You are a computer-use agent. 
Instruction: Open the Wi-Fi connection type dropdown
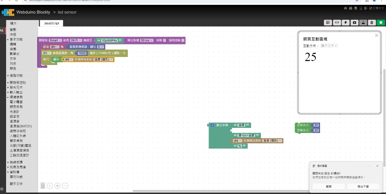pyautogui.click(x=75, y=40)
